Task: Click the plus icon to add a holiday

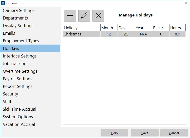Action: (70, 15)
